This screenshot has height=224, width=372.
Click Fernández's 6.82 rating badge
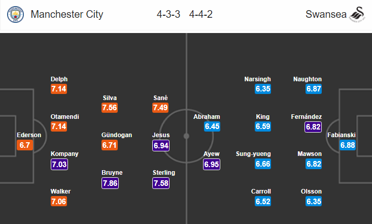click(x=313, y=127)
